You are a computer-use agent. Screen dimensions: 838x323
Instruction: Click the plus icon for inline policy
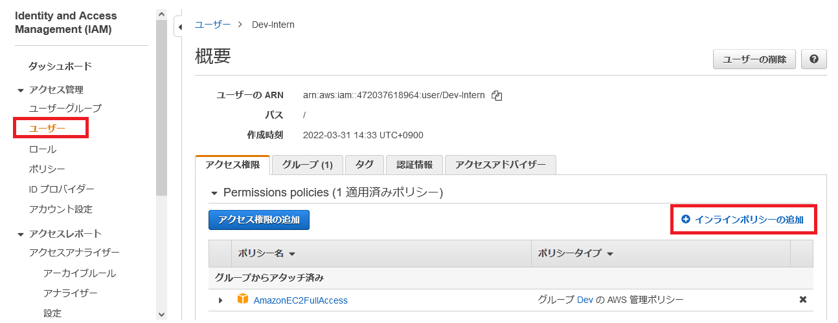point(686,220)
